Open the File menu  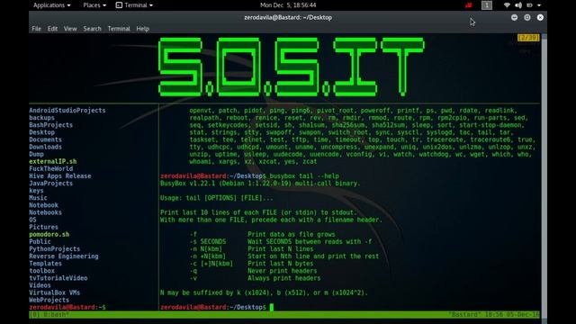36,29
